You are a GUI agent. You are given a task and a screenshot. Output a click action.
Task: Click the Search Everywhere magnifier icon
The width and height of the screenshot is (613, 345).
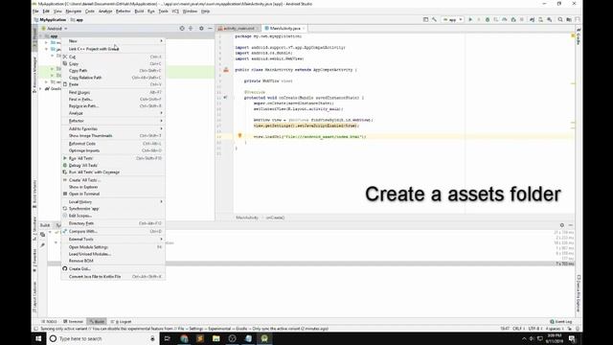coord(560,19)
